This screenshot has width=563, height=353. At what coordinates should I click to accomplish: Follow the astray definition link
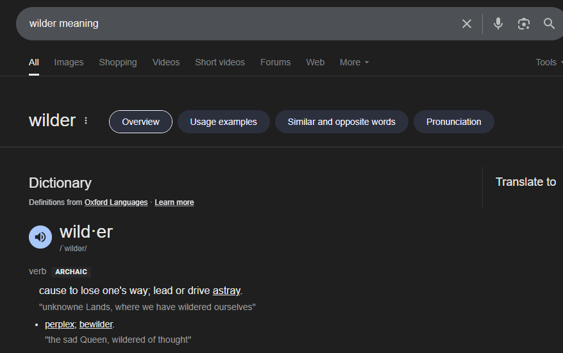(226, 291)
